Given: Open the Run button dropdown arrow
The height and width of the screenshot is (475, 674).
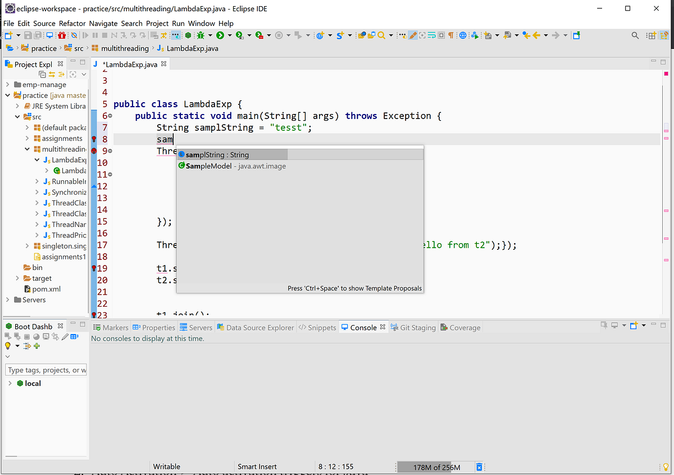Looking at the screenshot, I should [229, 35].
